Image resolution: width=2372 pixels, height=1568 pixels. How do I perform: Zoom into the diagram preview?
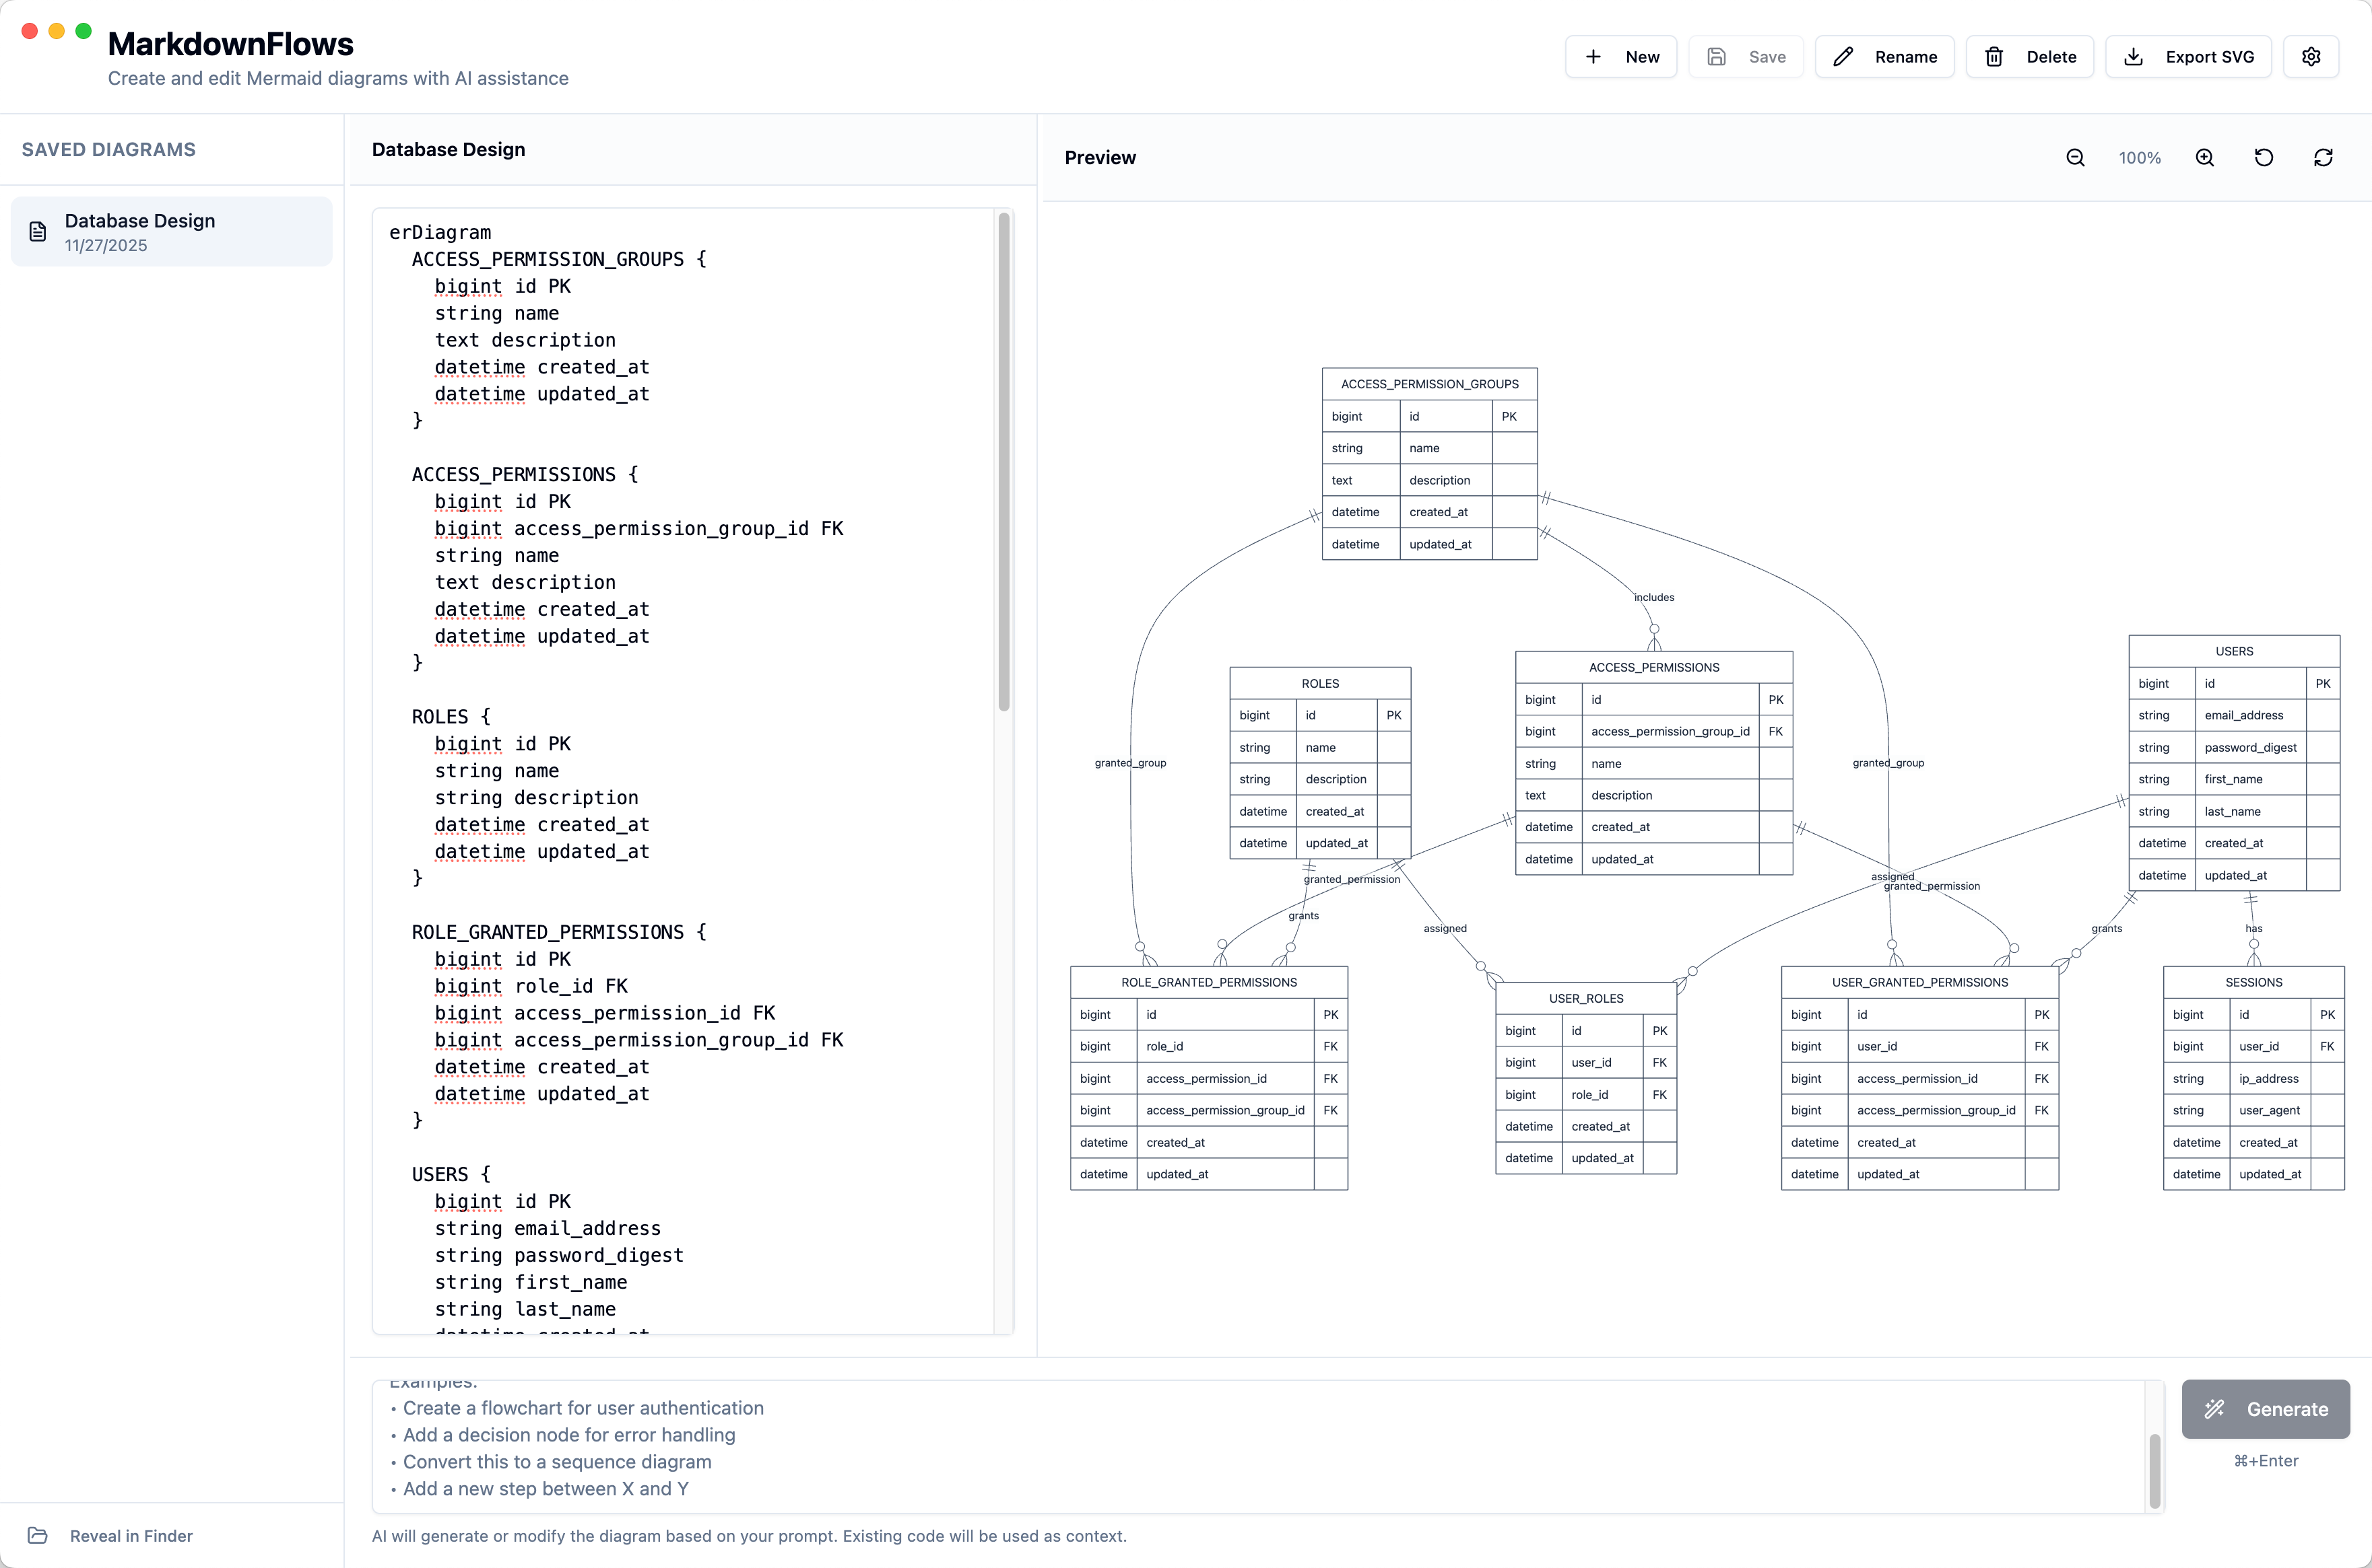(x=2204, y=157)
